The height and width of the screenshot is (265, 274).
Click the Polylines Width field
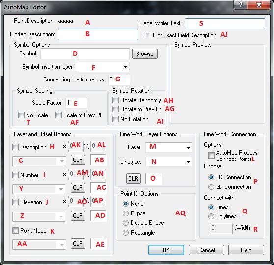pos(221,228)
